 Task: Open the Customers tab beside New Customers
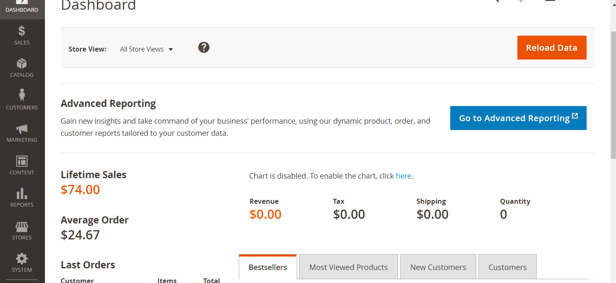(x=507, y=267)
